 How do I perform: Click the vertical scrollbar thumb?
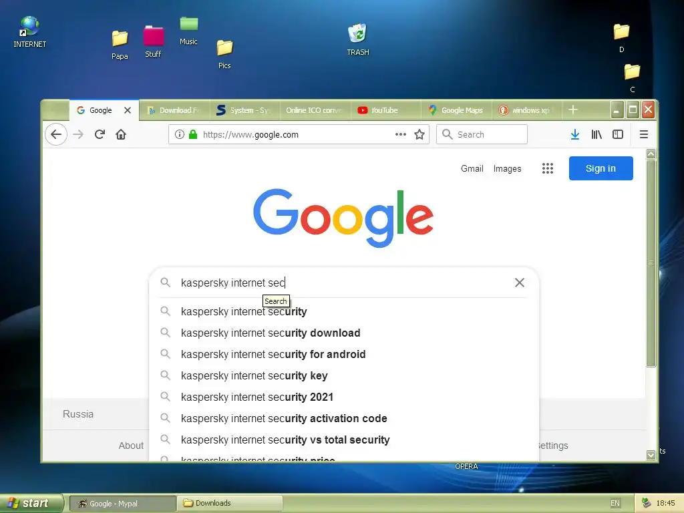[651, 263]
